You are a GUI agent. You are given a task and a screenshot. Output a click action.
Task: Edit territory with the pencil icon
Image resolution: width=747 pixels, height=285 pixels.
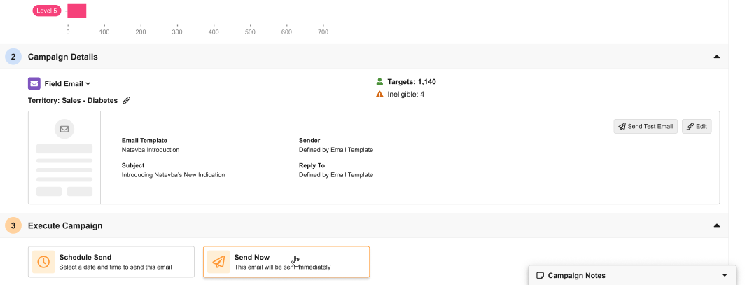click(x=127, y=100)
